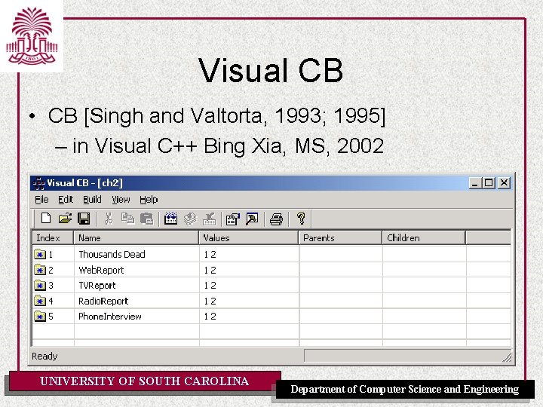
Task: Open the Build menu
Action: point(92,200)
